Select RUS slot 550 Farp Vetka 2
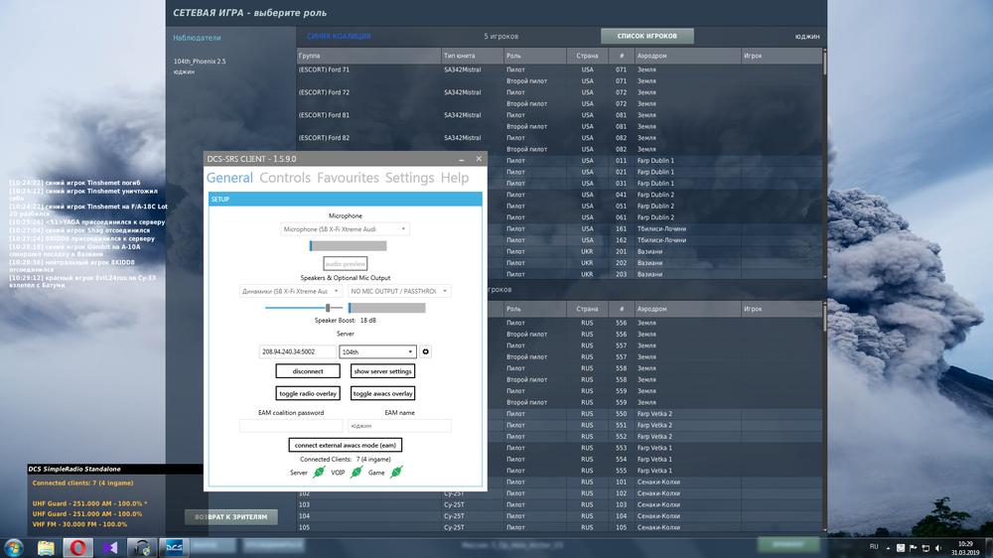 [x=654, y=414]
